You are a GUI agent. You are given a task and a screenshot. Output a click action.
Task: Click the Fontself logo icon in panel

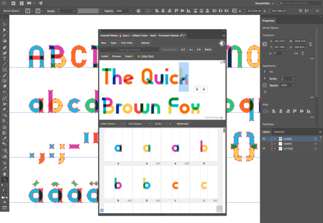[222, 43]
